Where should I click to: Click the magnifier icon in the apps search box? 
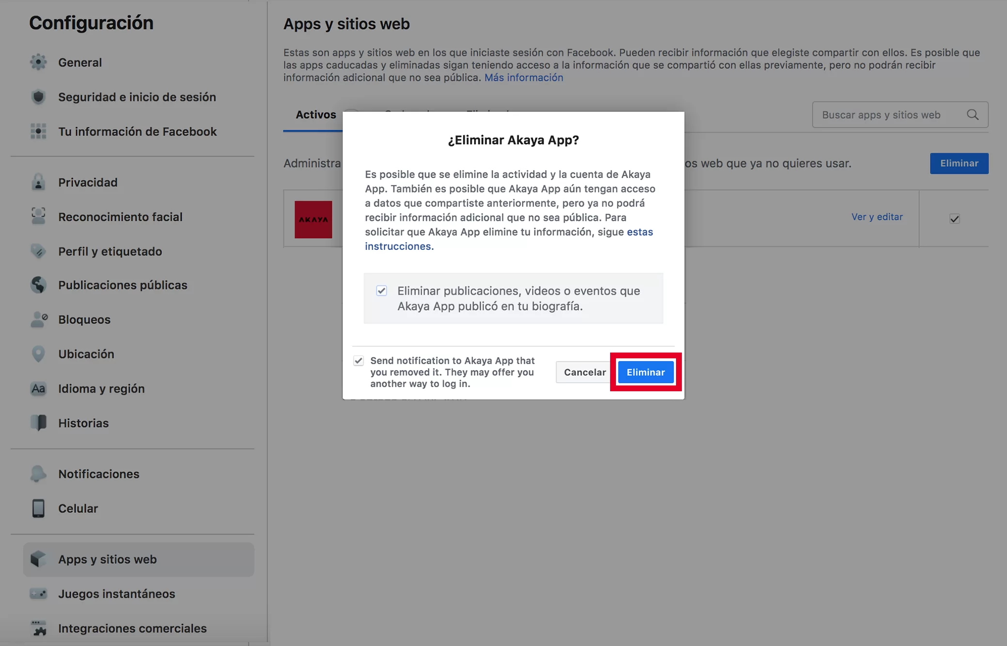[x=973, y=114]
